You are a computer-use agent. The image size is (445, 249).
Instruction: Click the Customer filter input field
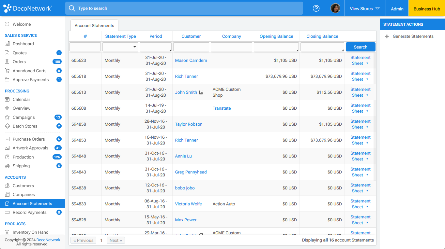click(191, 47)
